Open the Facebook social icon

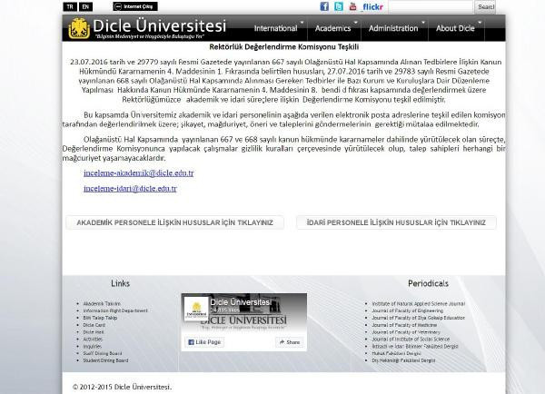[x=325, y=6]
